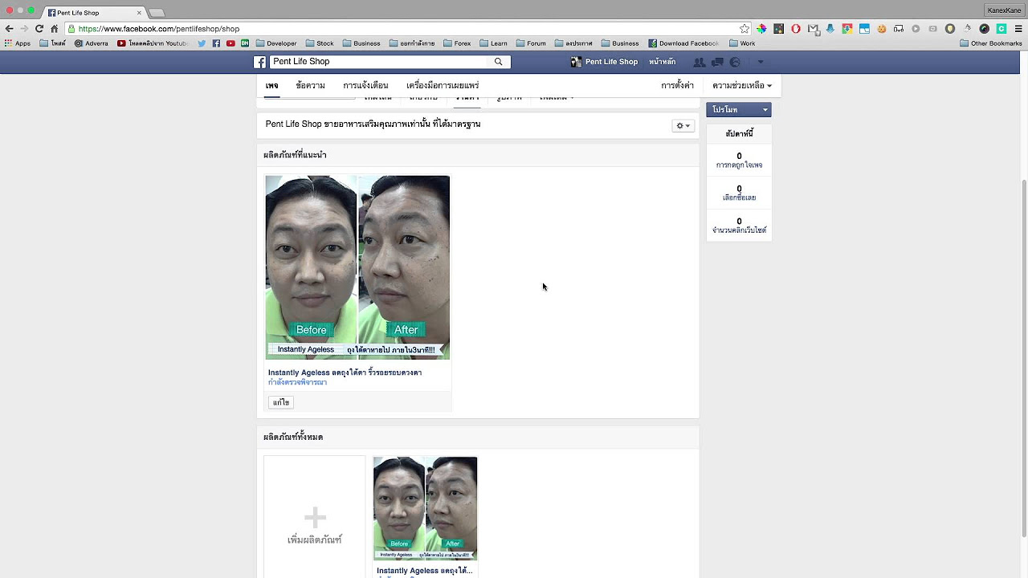The width and height of the screenshot is (1028, 578).
Task: Click the browser back arrow
Action: (9, 29)
